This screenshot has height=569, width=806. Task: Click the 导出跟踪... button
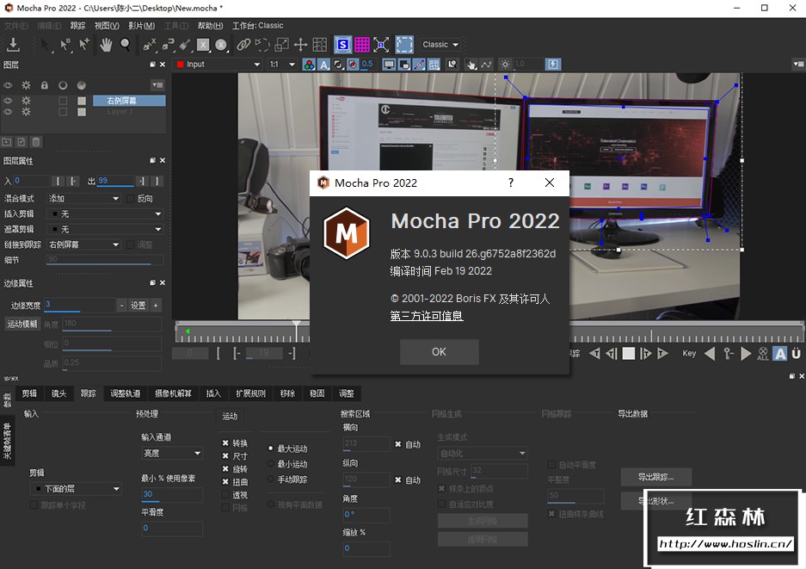tap(655, 477)
